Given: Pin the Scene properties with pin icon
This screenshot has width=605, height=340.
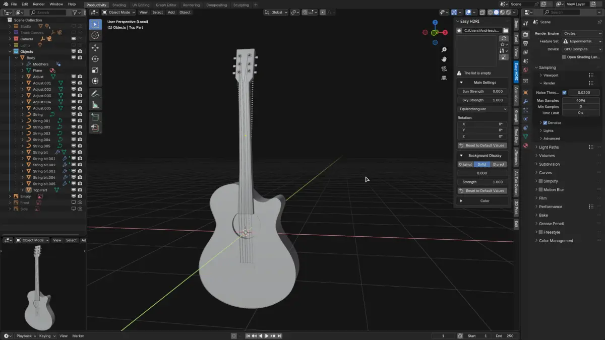Looking at the screenshot, I should (599, 22).
